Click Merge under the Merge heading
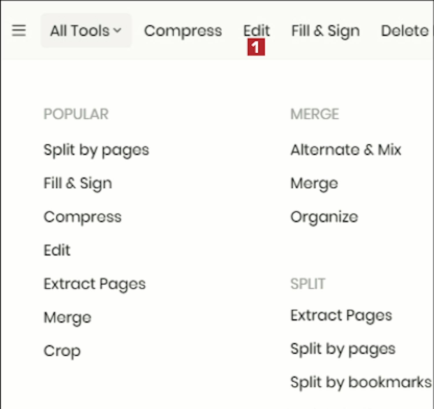The image size is (434, 409). point(314,183)
